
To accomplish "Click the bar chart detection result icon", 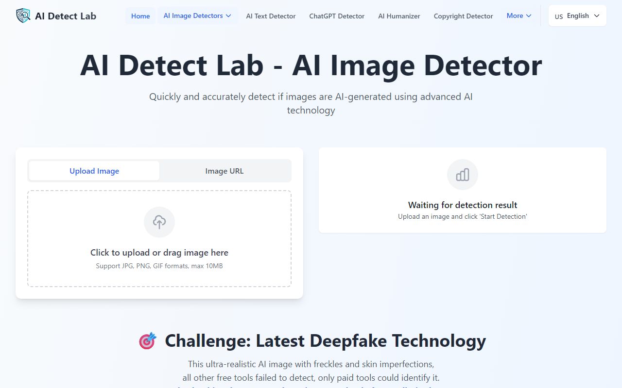I will point(462,175).
